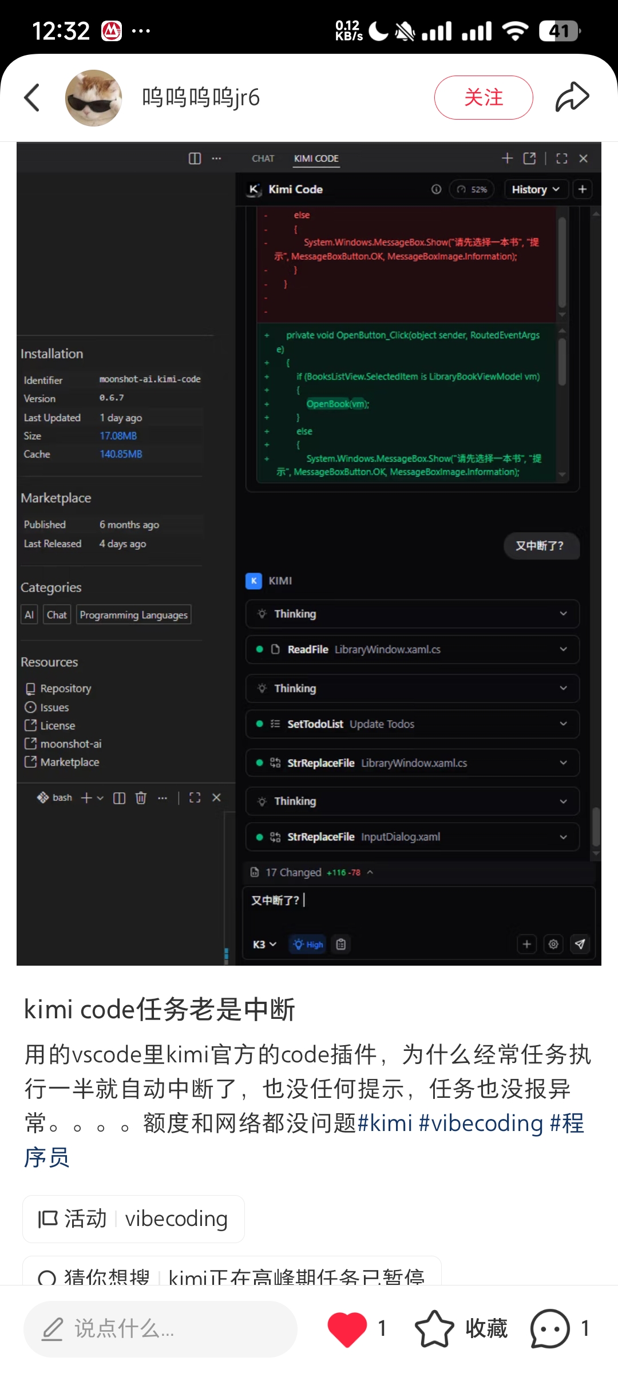Image resolution: width=618 pixels, height=1373 pixels.
Task: Toggle the red heart like button
Action: pyautogui.click(x=347, y=1328)
